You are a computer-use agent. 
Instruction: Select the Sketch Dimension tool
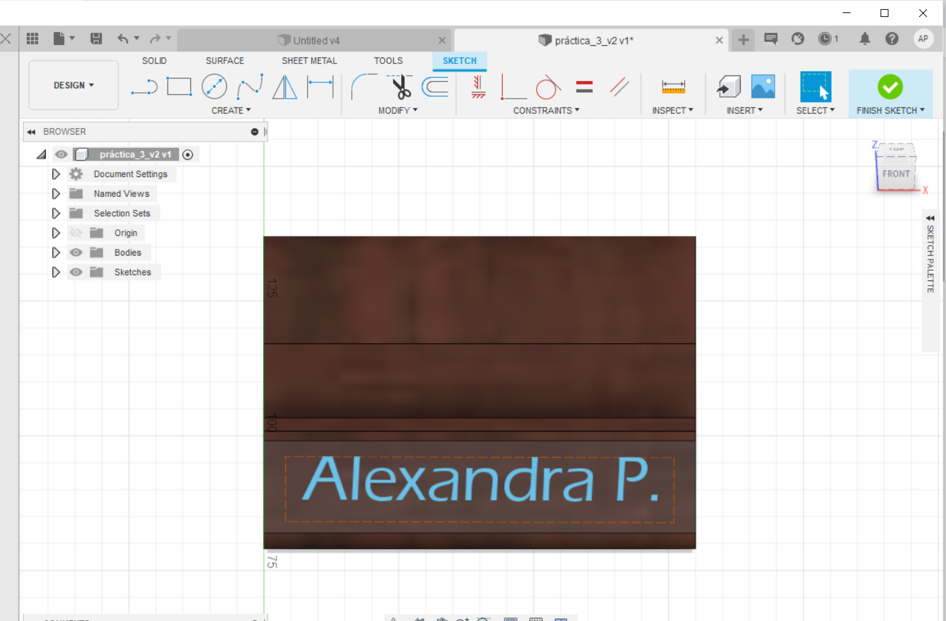coord(321,86)
